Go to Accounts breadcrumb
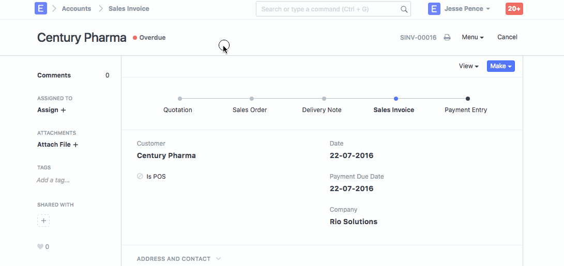This screenshot has width=564, height=266. [x=76, y=9]
